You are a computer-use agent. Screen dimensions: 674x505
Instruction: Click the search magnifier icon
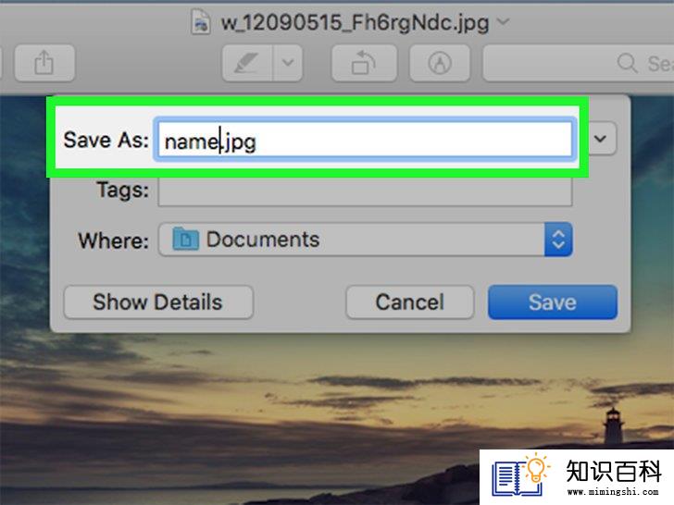coord(627,63)
